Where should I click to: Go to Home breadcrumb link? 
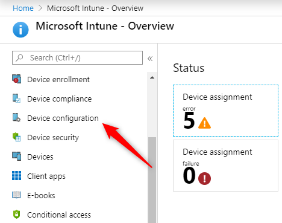[23, 8]
